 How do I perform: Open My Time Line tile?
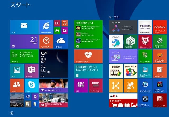coord(123,27)
